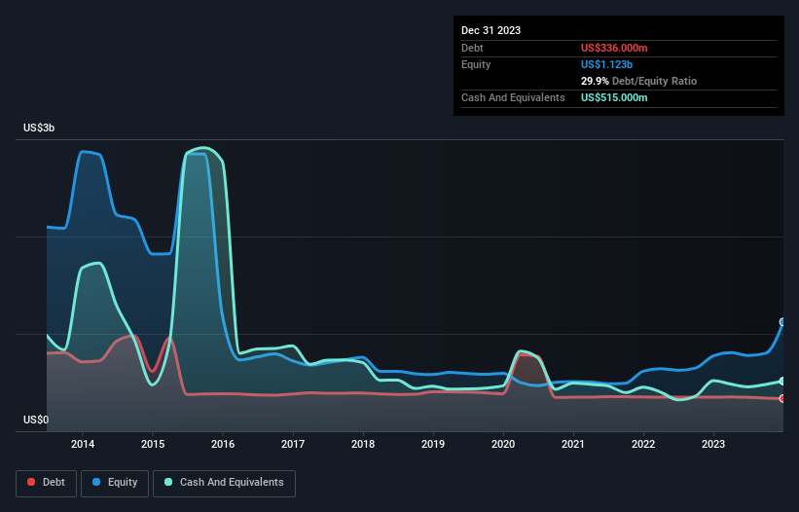Click the Debt row label in tooltip
Image resolution: width=799 pixels, height=512 pixels.
(472, 48)
